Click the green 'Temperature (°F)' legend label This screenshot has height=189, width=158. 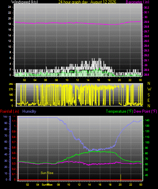coord(119,111)
